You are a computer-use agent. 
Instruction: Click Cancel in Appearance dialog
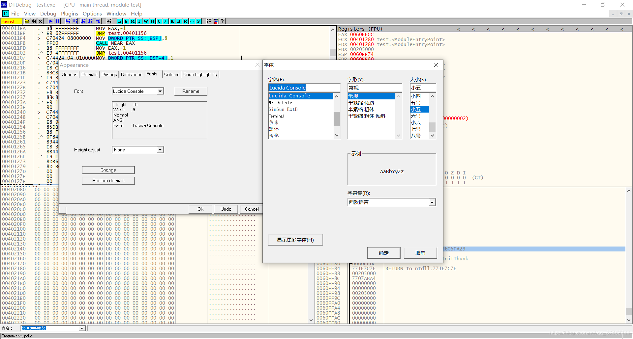pos(252,209)
